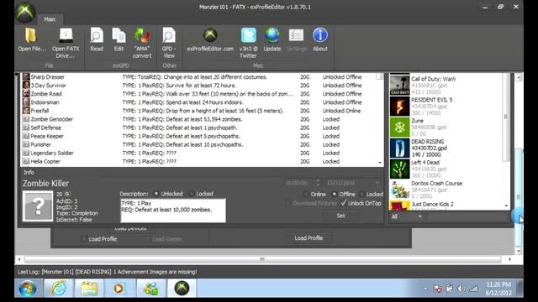Image resolution: width=538 pixels, height=302 pixels.
Task: Select the Hella Copter achievement row
Action: pyautogui.click(x=201, y=161)
